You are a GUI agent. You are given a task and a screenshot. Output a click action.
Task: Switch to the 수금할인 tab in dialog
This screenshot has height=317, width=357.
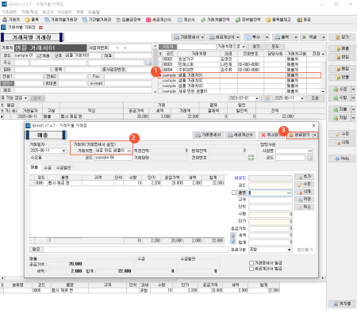pos(63,167)
